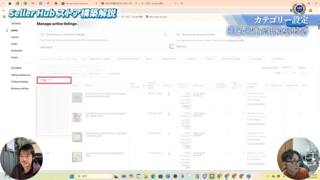Open the eBay Duplicate List bookmark
The height and width of the screenshot is (180, 320).
[157, 17]
